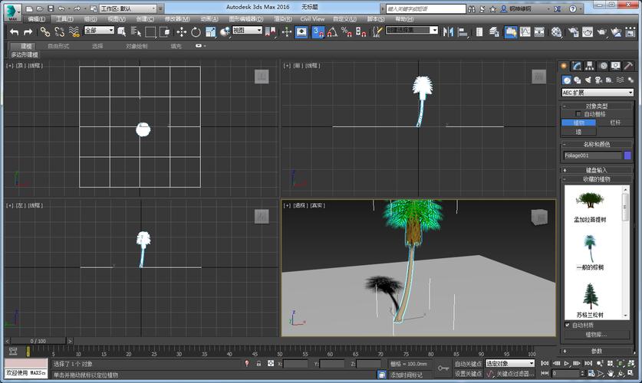Open the 视图 reference coordinate system dropdown
This screenshot has width=642, height=383.
pyautogui.click(x=247, y=30)
